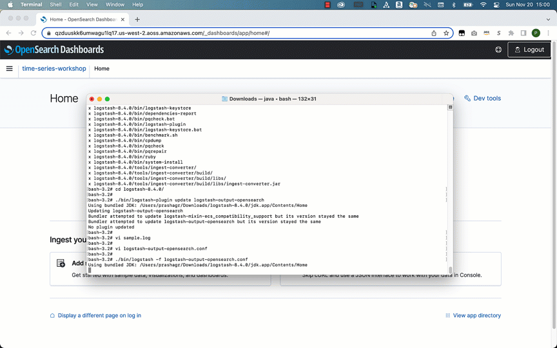The image size is (557, 348).
Task: Reload the current page
Action: tap(34, 33)
